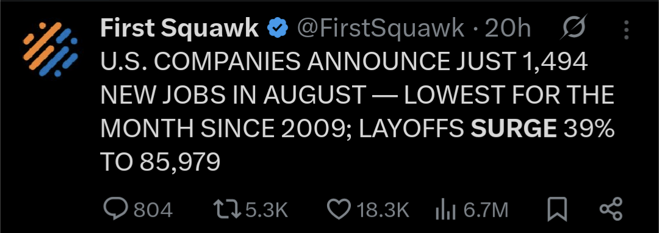Click the First Squawk display name
The height and width of the screenshot is (233, 659).
pyautogui.click(x=179, y=29)
